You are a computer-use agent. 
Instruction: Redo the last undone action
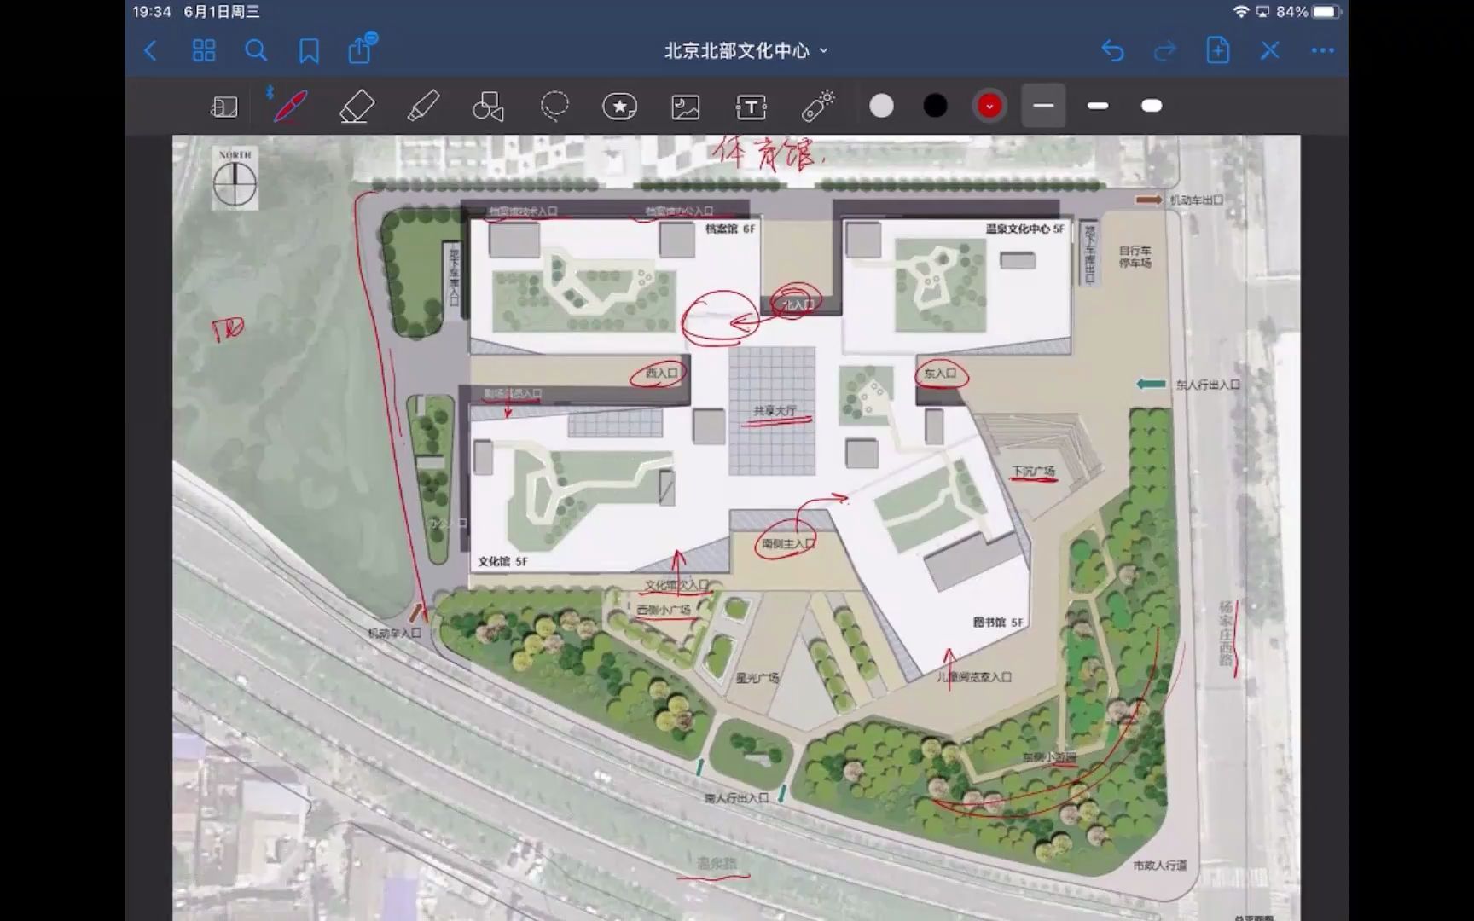point(1164,51)
